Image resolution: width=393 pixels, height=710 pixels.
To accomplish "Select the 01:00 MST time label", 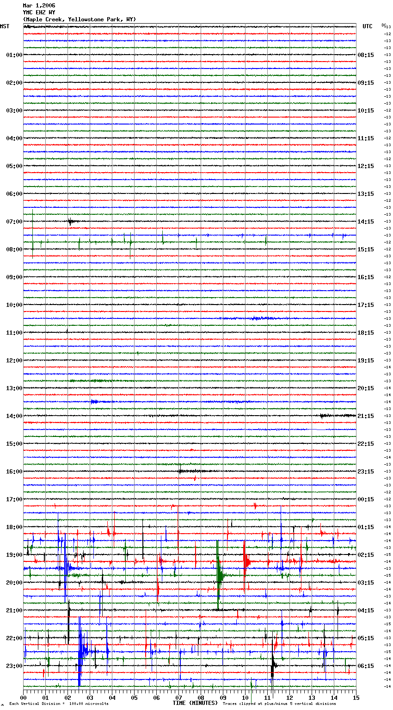I will coord(14,55).
